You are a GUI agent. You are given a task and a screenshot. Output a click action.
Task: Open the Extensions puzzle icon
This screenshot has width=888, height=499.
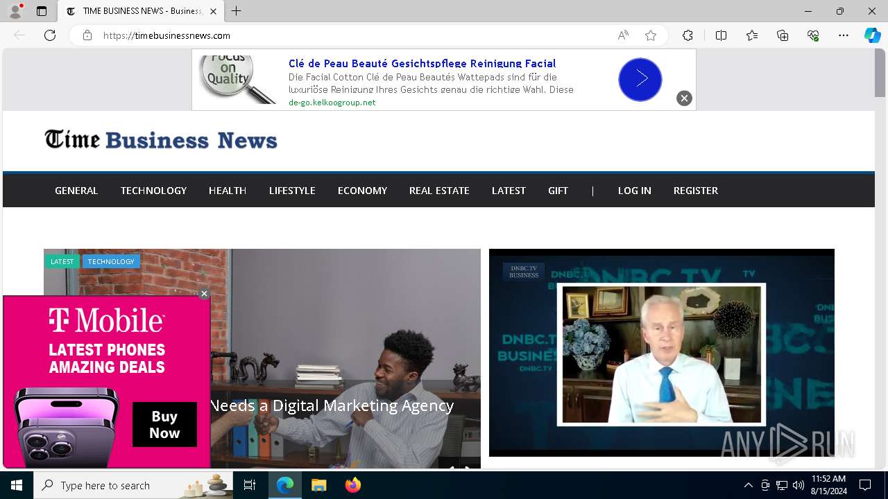[688, 35]
